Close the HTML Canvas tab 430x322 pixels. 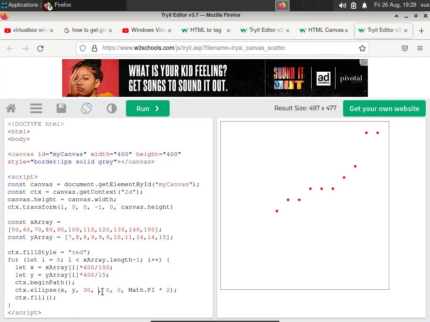point(346,30)
